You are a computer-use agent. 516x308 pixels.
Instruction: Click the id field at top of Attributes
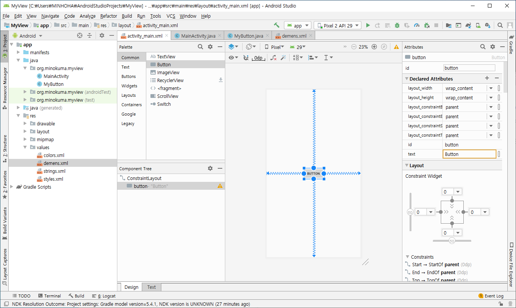tap(469, 68)
